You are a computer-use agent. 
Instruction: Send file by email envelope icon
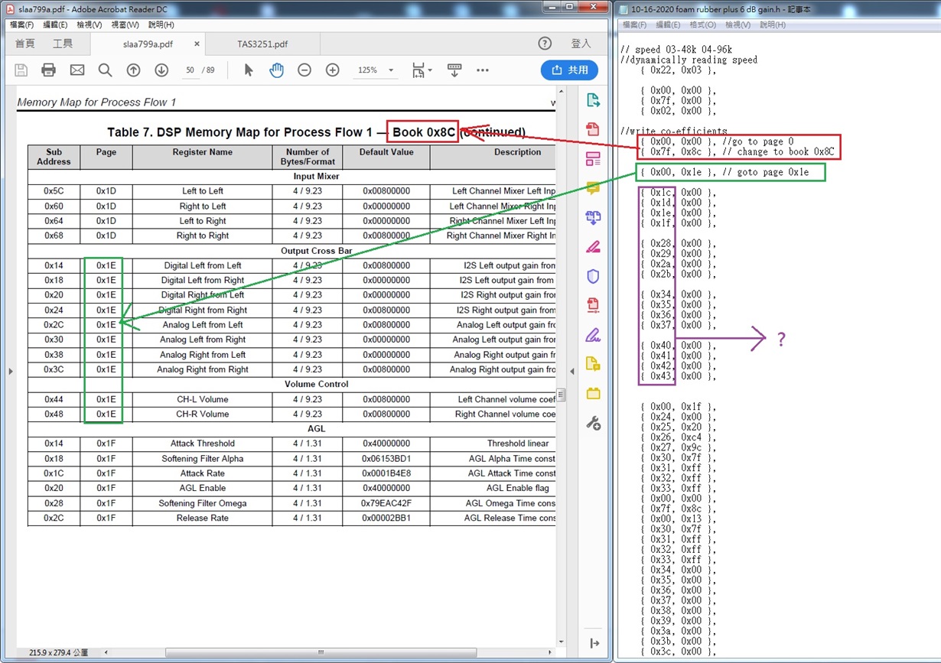pyautogui.click(x=77, y=70)
